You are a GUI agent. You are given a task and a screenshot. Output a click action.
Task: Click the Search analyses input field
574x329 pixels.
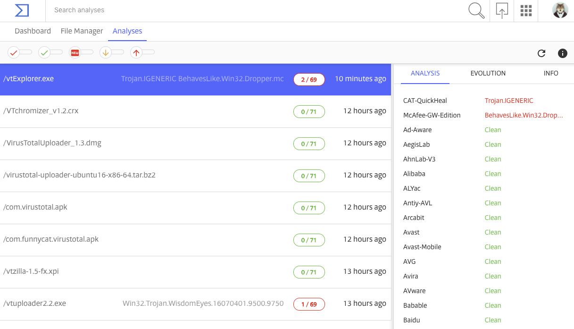tap(255, 10)
